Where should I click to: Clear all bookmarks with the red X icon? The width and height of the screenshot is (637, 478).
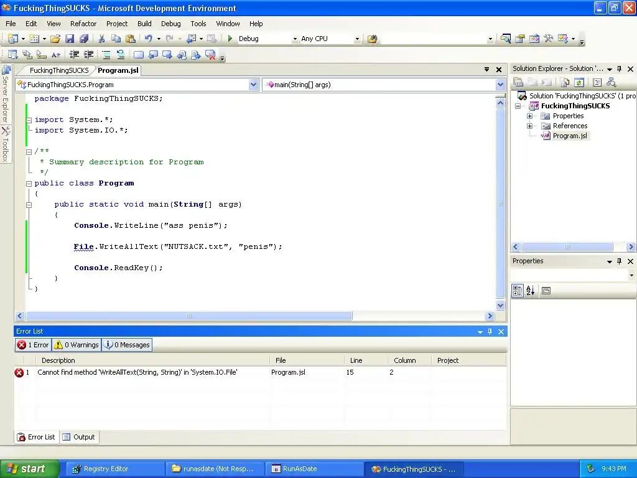(210, 55)
